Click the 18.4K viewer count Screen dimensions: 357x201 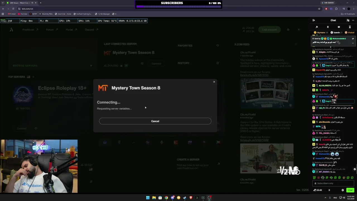[x=318, y=190]
